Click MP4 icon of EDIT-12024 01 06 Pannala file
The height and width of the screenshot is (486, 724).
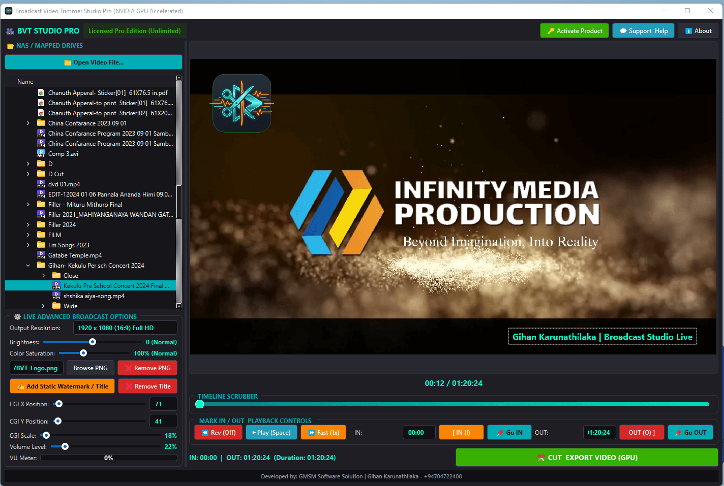41,195
